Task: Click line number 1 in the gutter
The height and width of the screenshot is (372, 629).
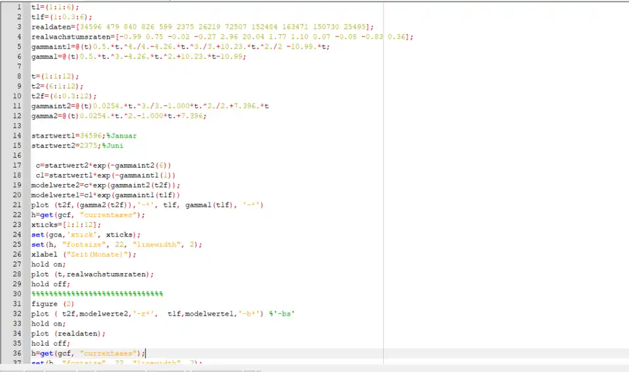Action: [x=19, y=7]
